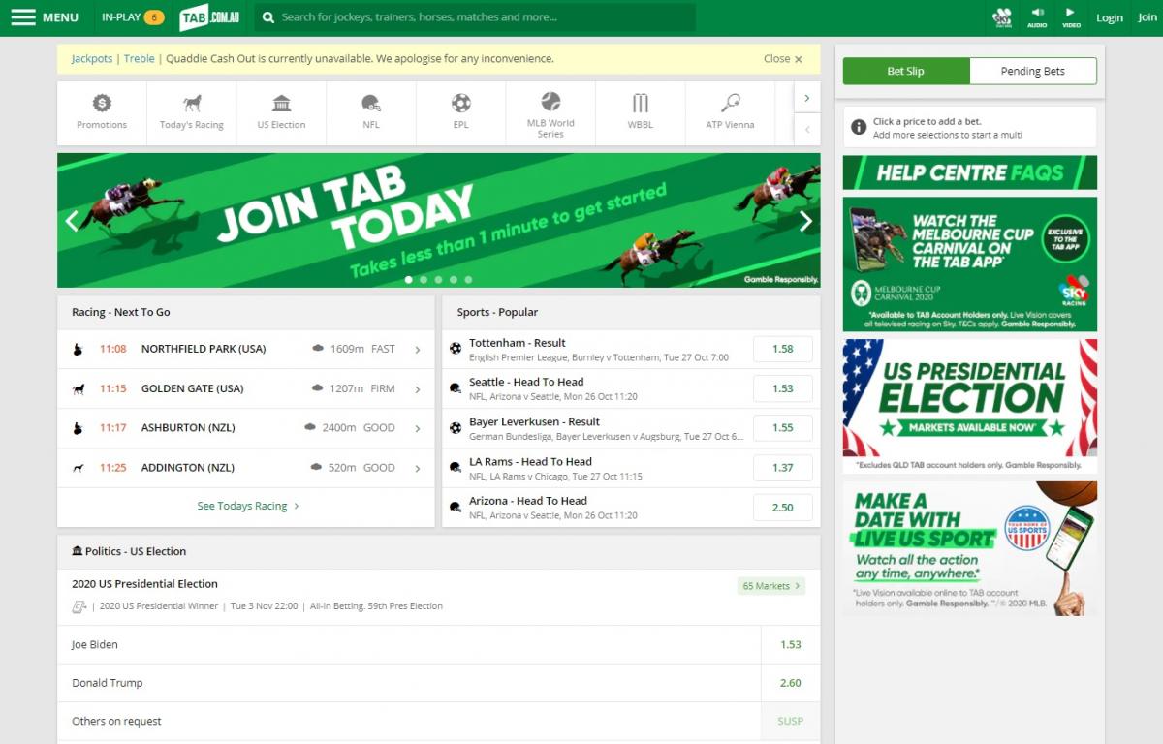Viewport: 1163px width, 744px height.
Task: Expand Northfield Park race chevron
Action: [418, 350]
